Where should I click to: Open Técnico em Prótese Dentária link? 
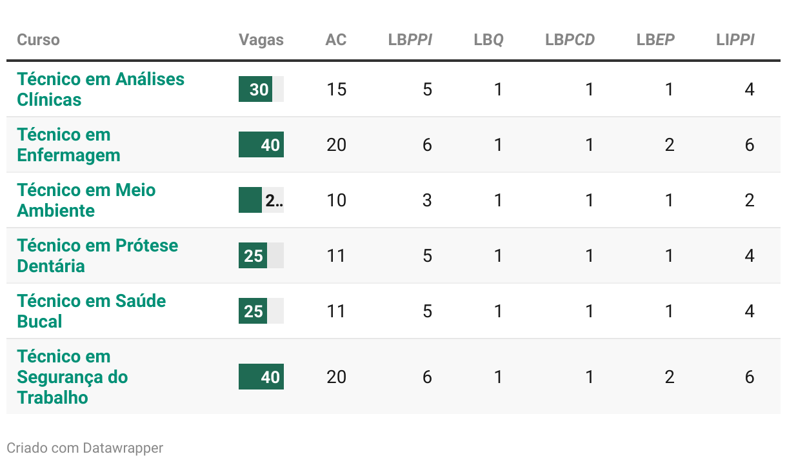[x=97, y=255]
